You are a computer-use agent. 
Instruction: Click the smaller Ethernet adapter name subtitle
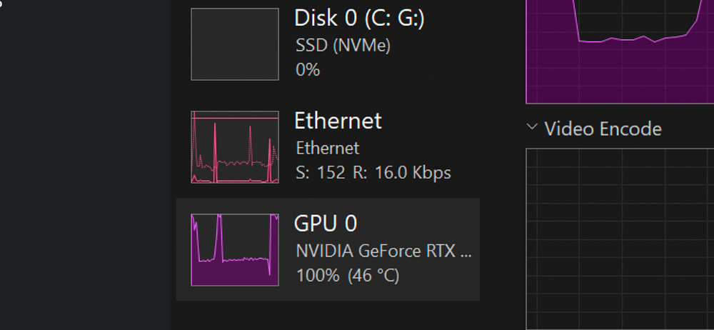[327, 149]
